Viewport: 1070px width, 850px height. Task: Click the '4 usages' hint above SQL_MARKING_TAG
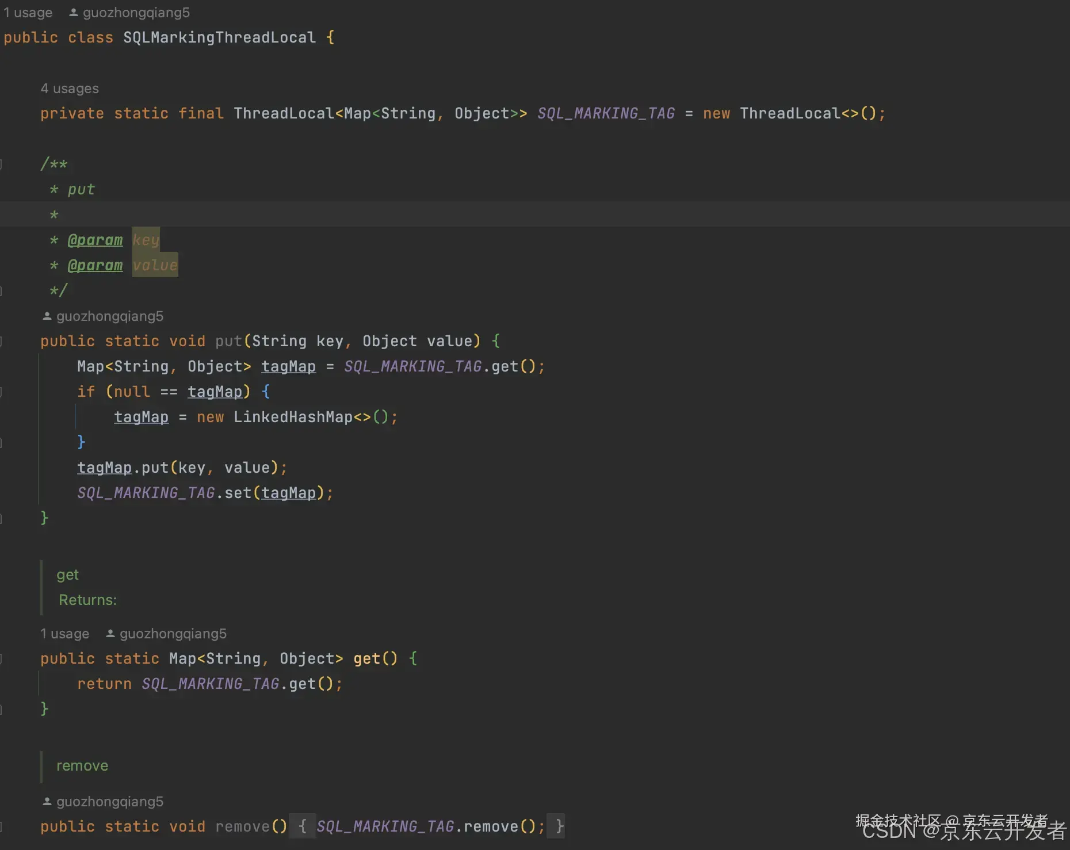(70, 89)
